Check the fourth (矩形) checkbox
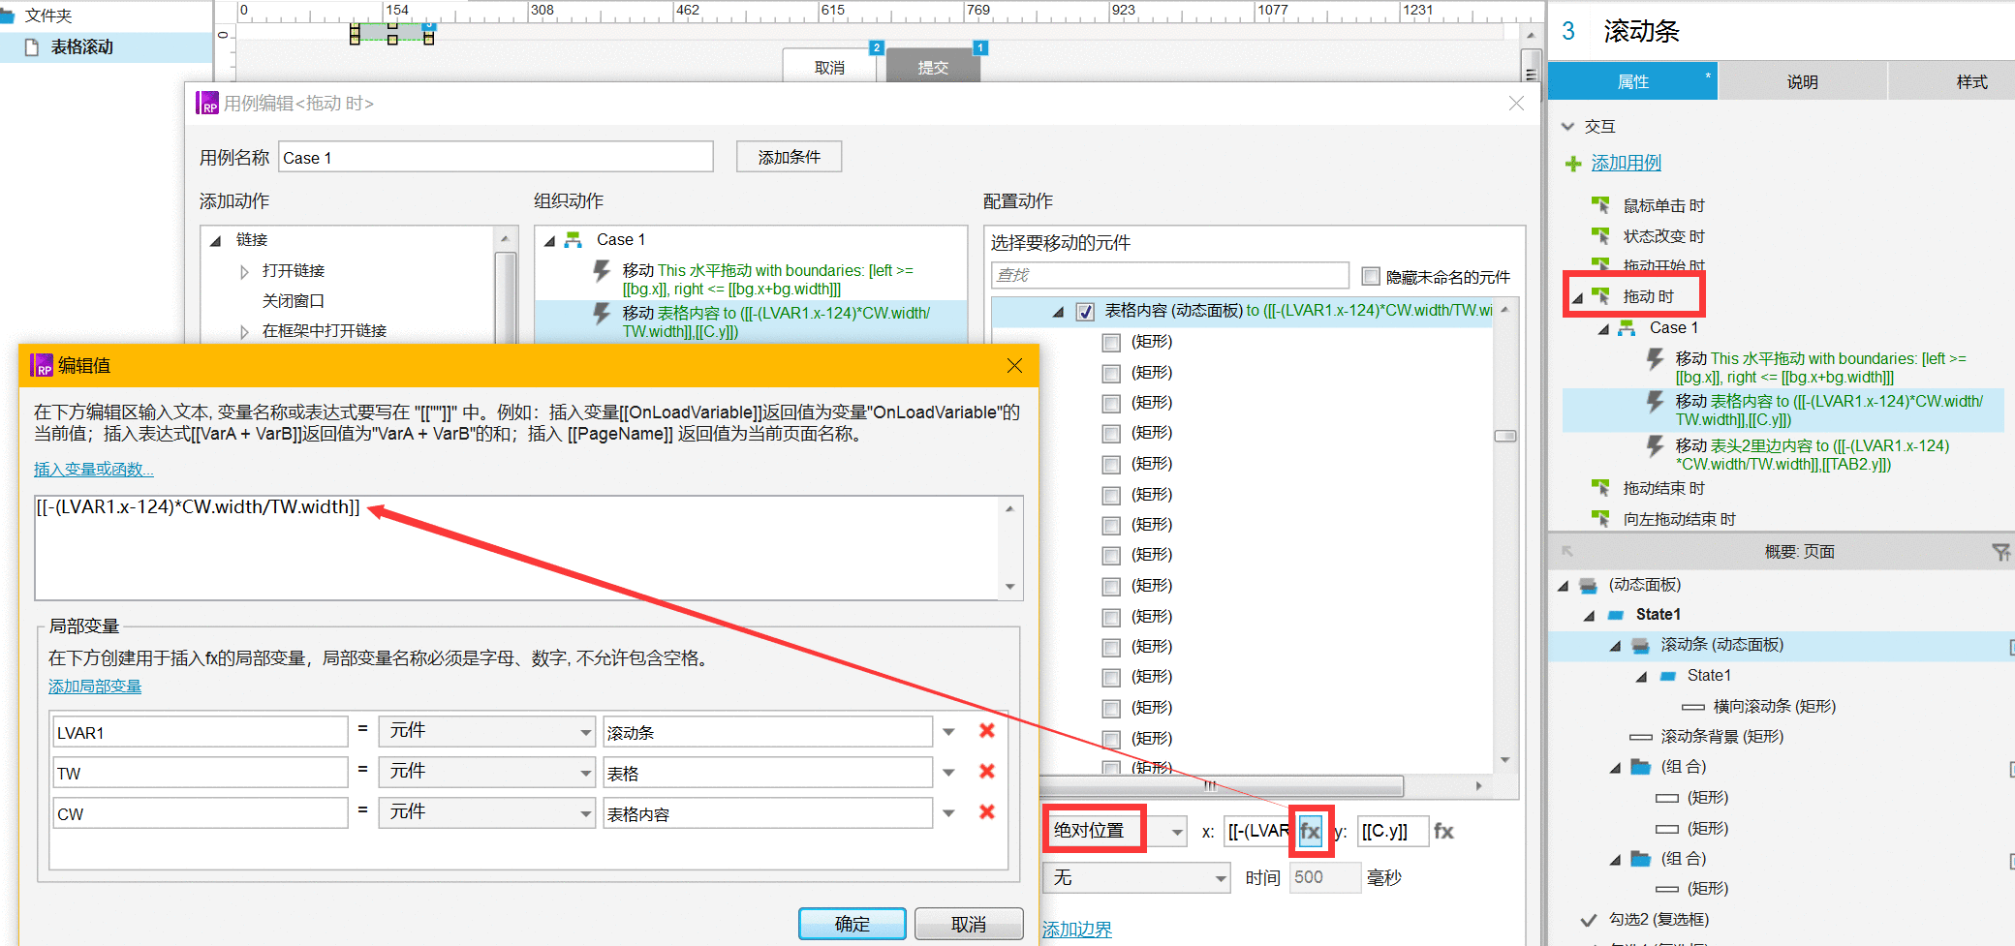This screenshot has width=2015, height=946. coord(1111,434)
